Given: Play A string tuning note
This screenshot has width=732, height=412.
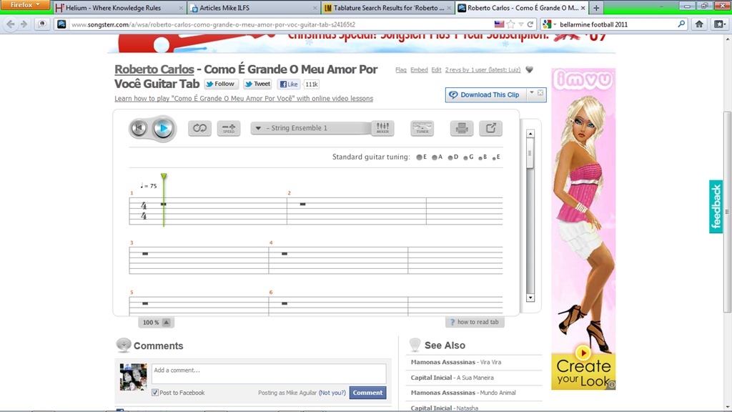Looking at the screenshot, I should (x=435, y=157).
